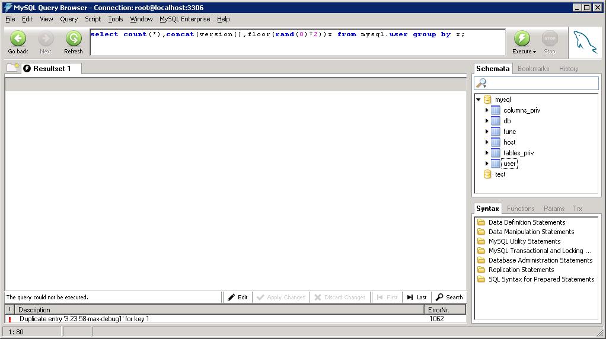The width and height of the screenshot is (606, 339).
Task: Click the MySQL dolphin logo
Action: [585, 42]
